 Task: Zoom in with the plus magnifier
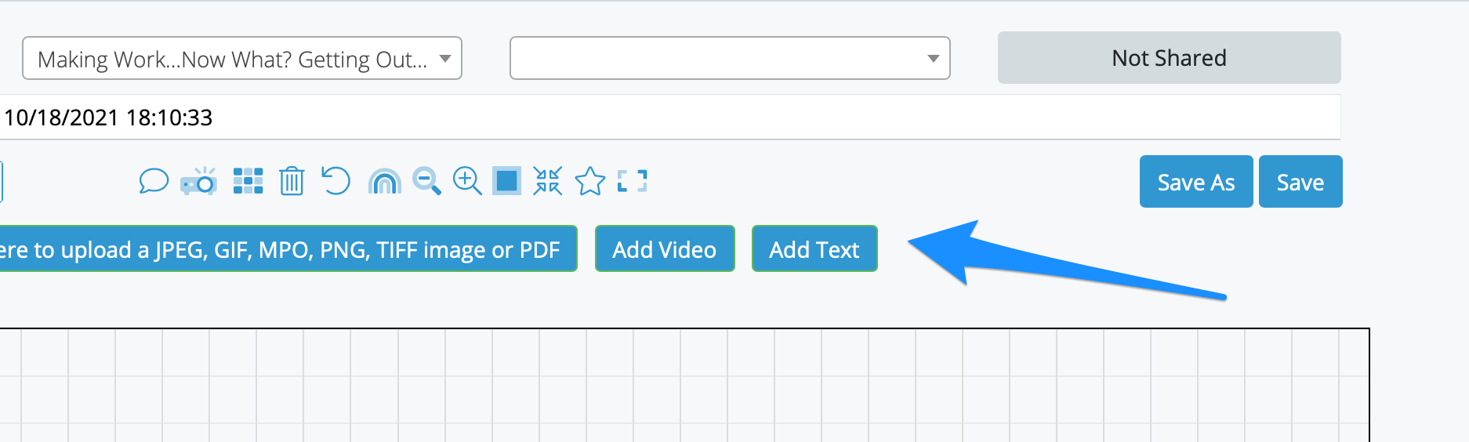click(x=467, y=181)
